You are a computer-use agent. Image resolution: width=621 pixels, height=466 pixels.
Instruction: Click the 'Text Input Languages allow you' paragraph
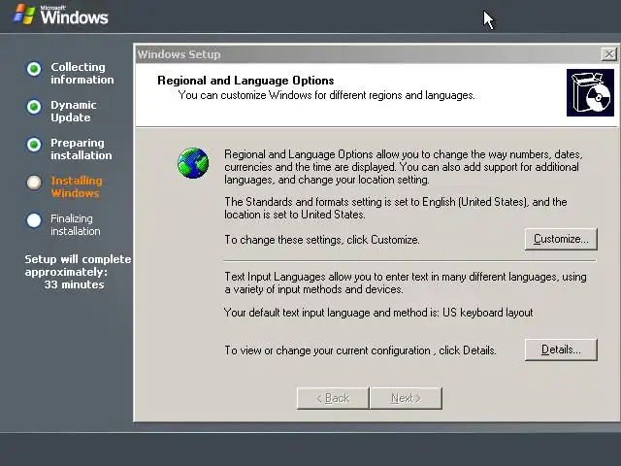pos(406,283)
